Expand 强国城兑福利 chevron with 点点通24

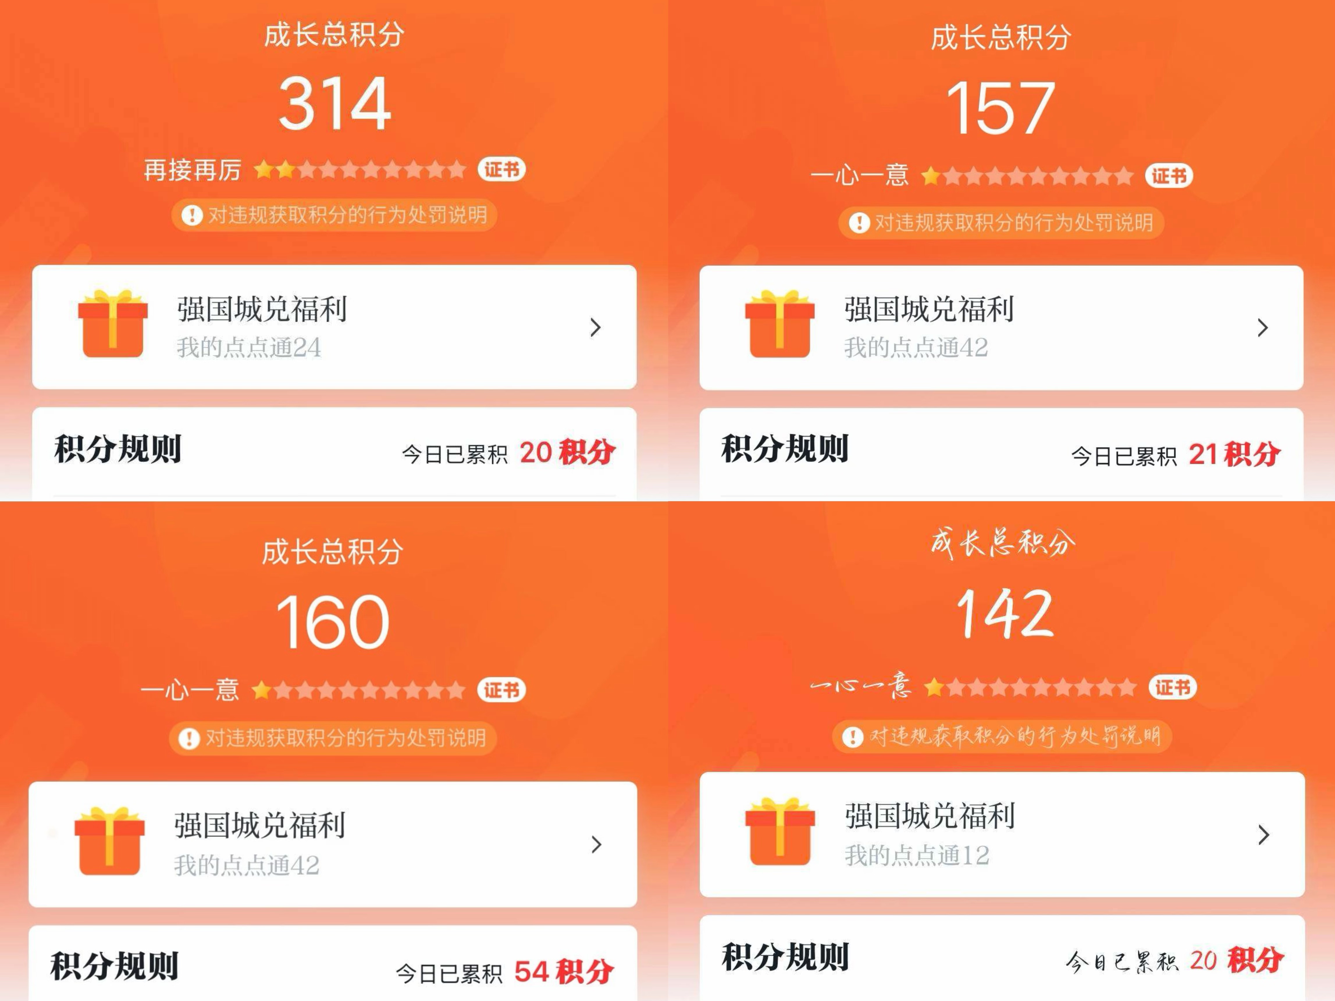(x=596, y=327)
